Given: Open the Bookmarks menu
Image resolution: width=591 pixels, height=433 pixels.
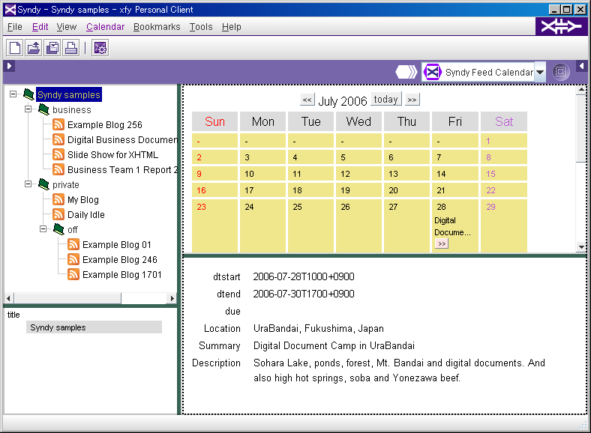Looking at the screenshot, I should pos(157,27).
